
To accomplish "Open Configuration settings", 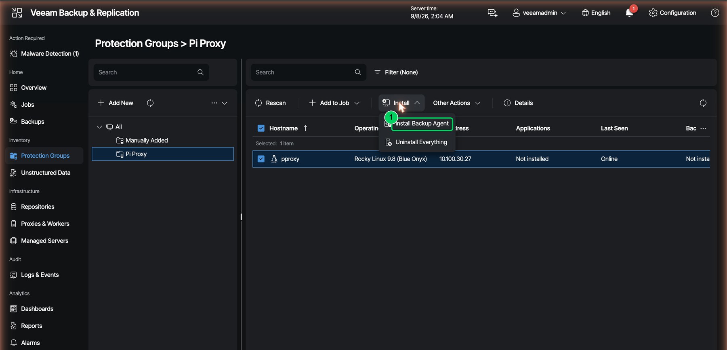I will [x=672, y=13].
